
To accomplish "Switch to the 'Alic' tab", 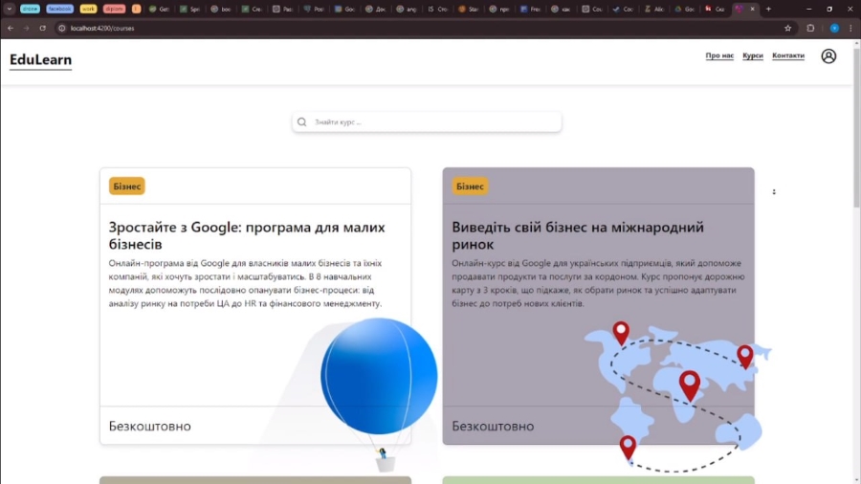I will pos(654,9).
